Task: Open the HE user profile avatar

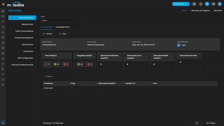Action: point(220,4)
